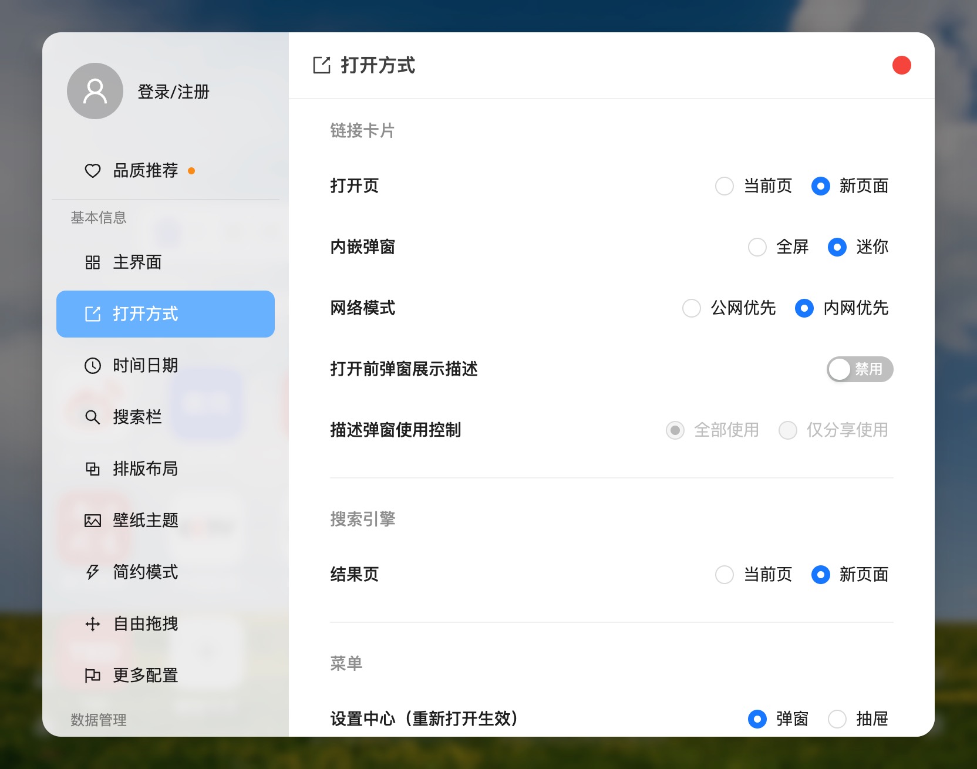Screen dimensions: 977x769
Task: Open 排版布局 layout icon settings
Action: click(x=93, y=469)
